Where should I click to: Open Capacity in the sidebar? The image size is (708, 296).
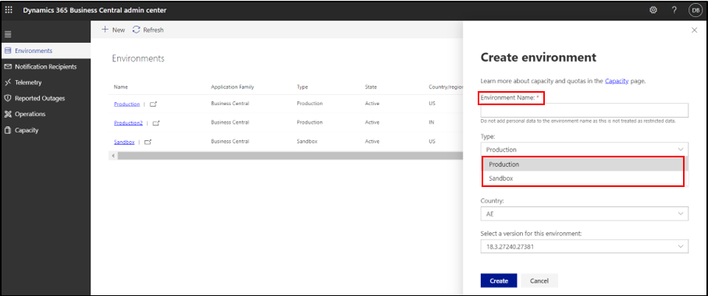pyautogui.click(x=45, y=130)
